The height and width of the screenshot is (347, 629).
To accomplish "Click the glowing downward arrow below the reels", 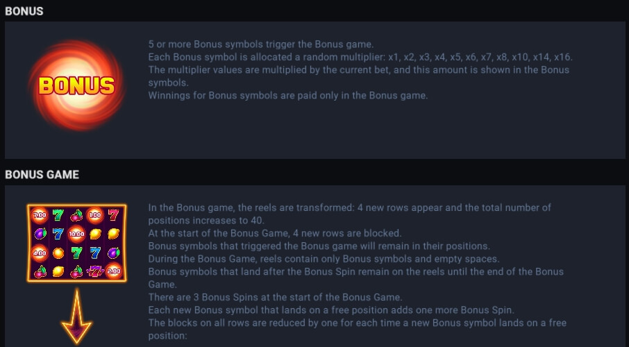I will 76,316.
